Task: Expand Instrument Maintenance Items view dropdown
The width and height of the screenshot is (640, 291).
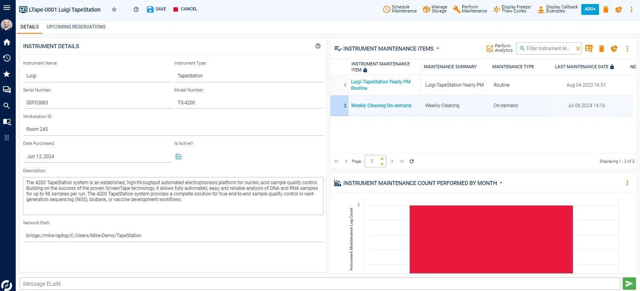Action: tap(438, 49)
